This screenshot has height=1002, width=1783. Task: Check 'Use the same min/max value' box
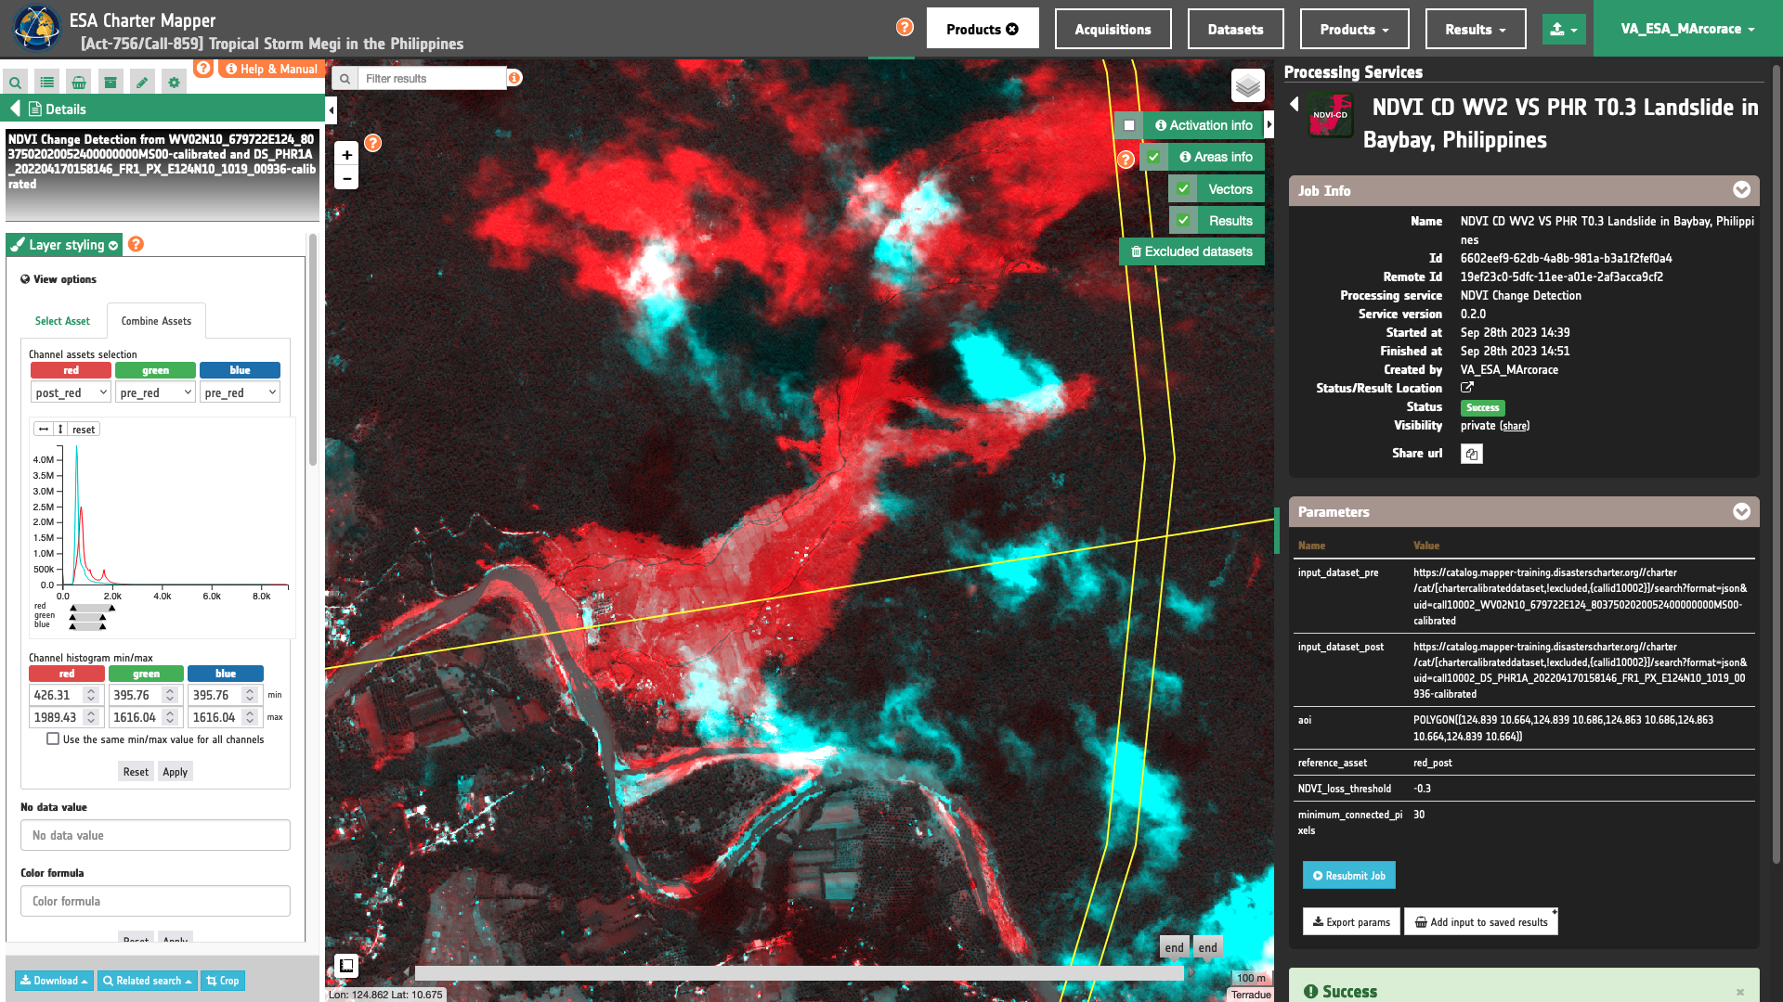pos(53,739)
